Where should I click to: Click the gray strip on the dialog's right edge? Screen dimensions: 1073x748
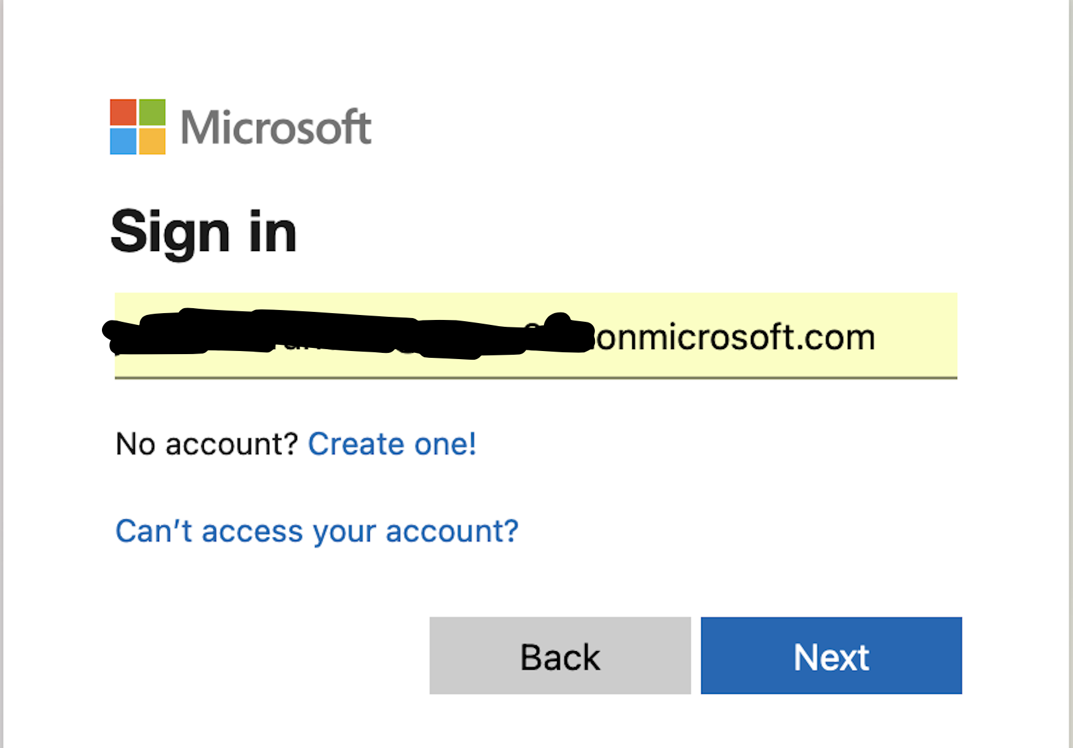click(1071, 374)
